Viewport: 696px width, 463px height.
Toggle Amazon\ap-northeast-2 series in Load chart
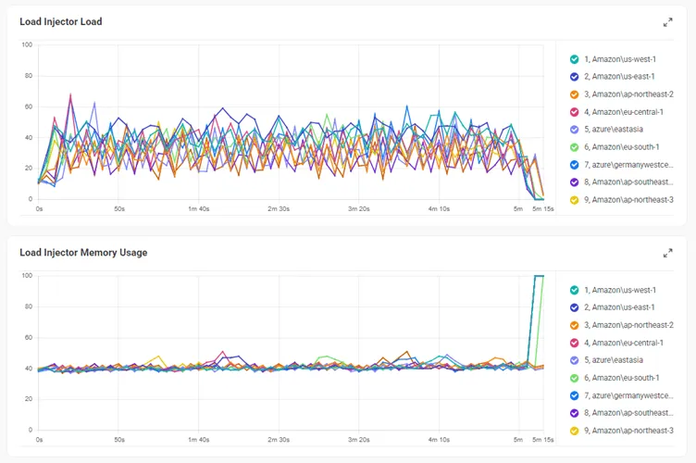(575, 94)
